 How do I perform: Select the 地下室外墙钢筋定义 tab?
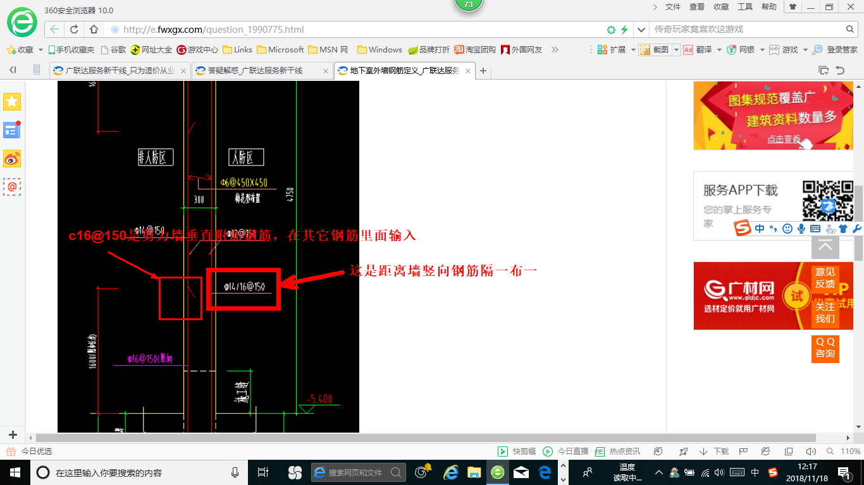point(405,71)
